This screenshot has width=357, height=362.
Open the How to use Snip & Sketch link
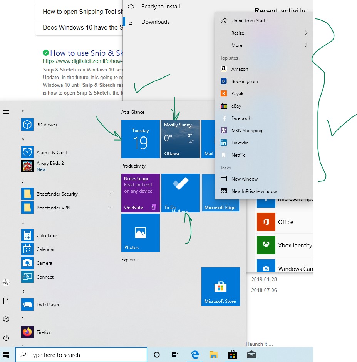point(86,53)
